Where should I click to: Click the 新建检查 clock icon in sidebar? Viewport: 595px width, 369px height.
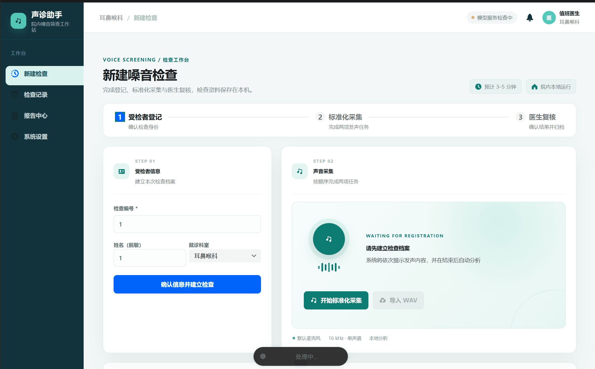[x=15, y=74]
